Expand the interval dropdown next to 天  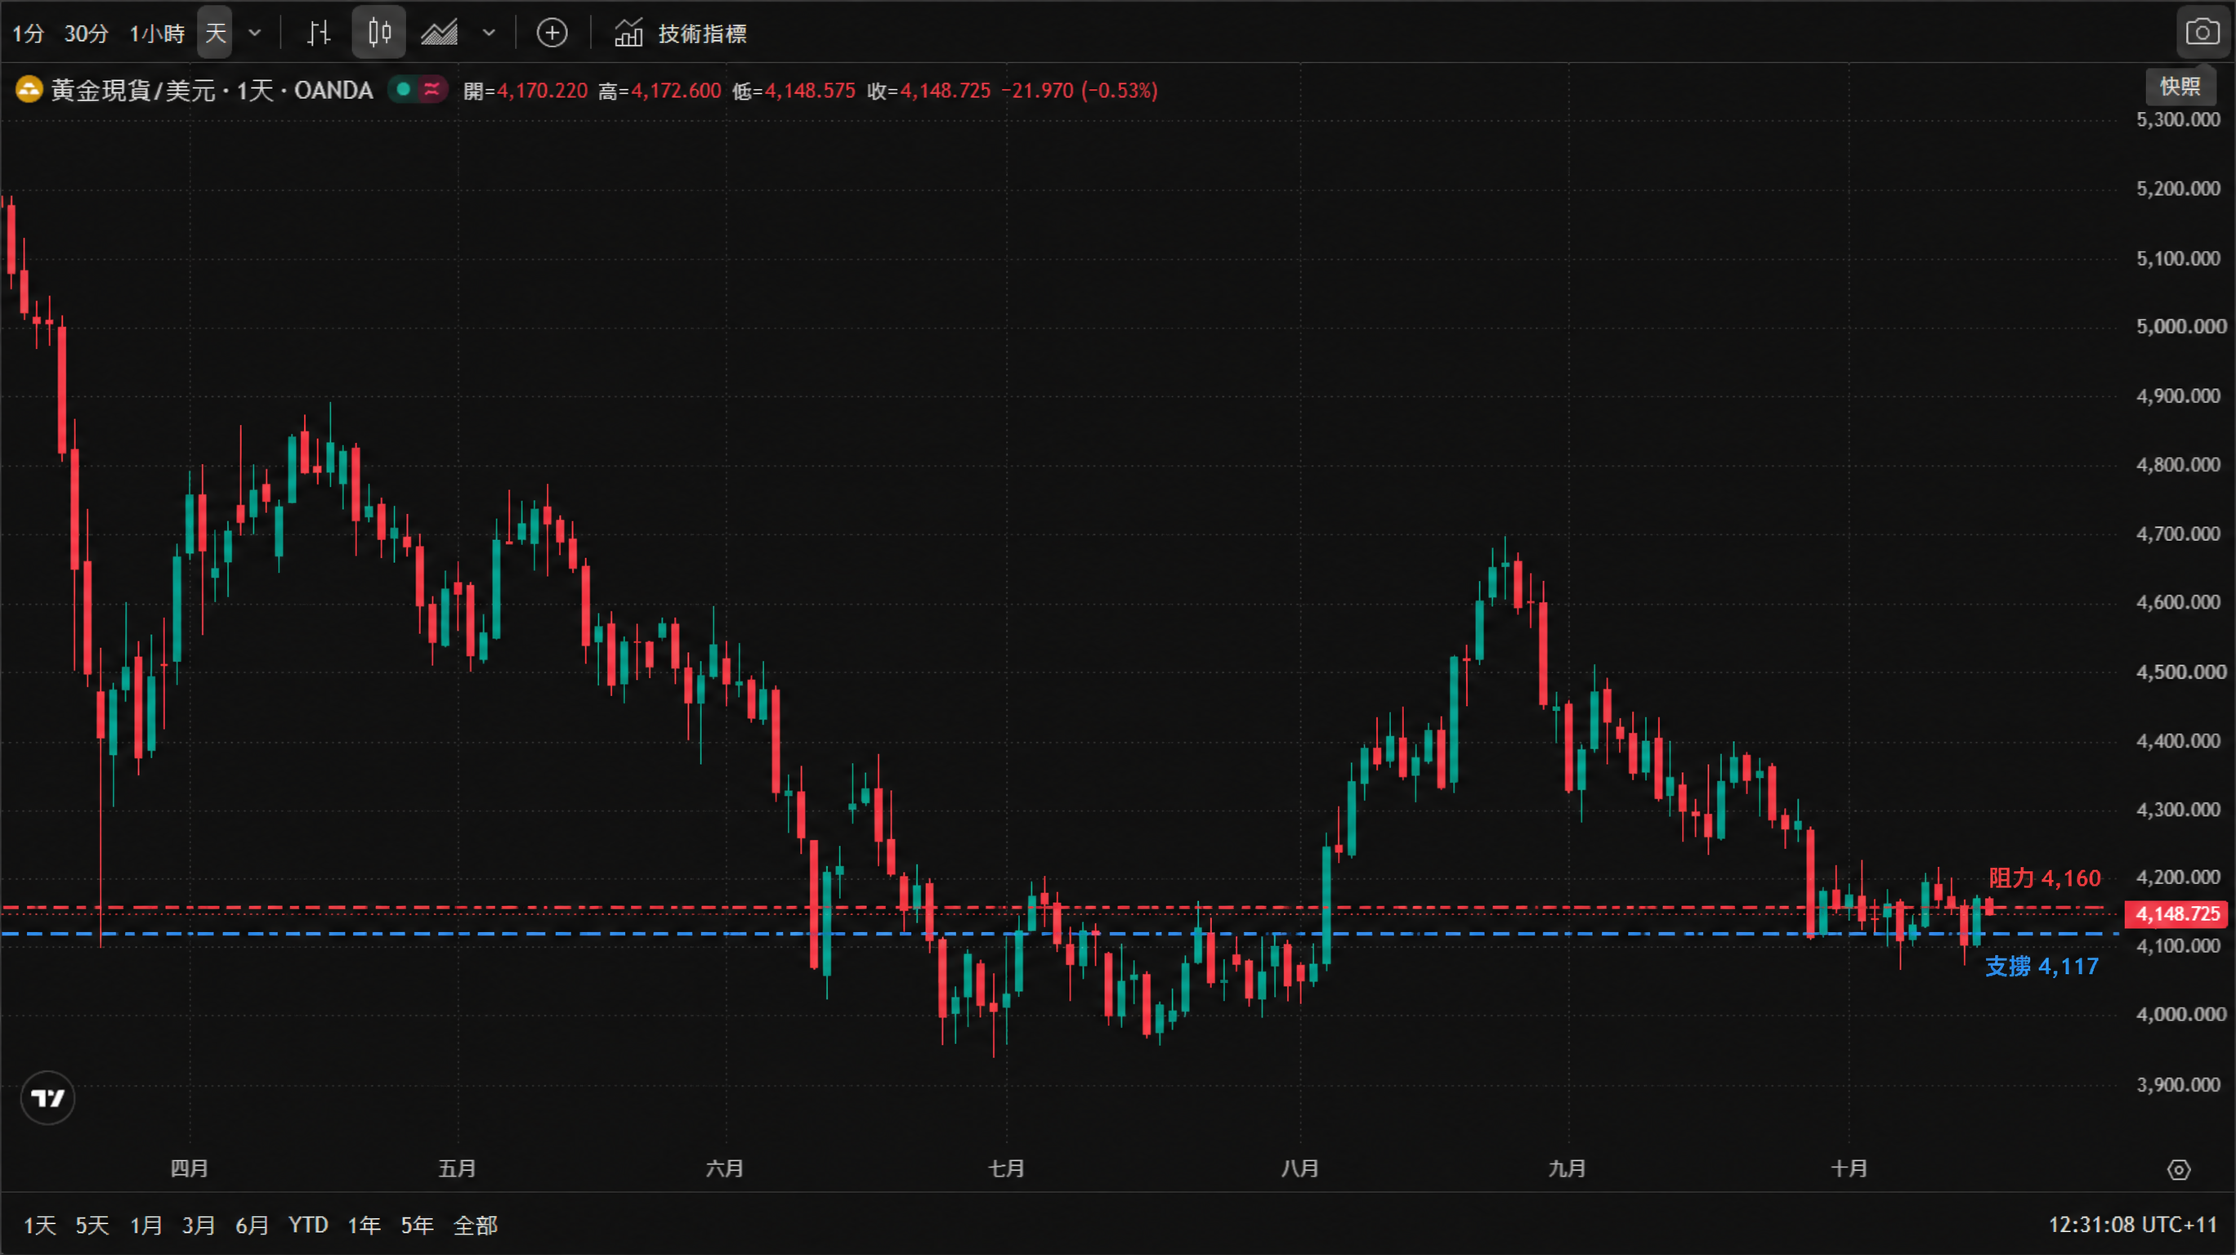[x=254, y=33]
